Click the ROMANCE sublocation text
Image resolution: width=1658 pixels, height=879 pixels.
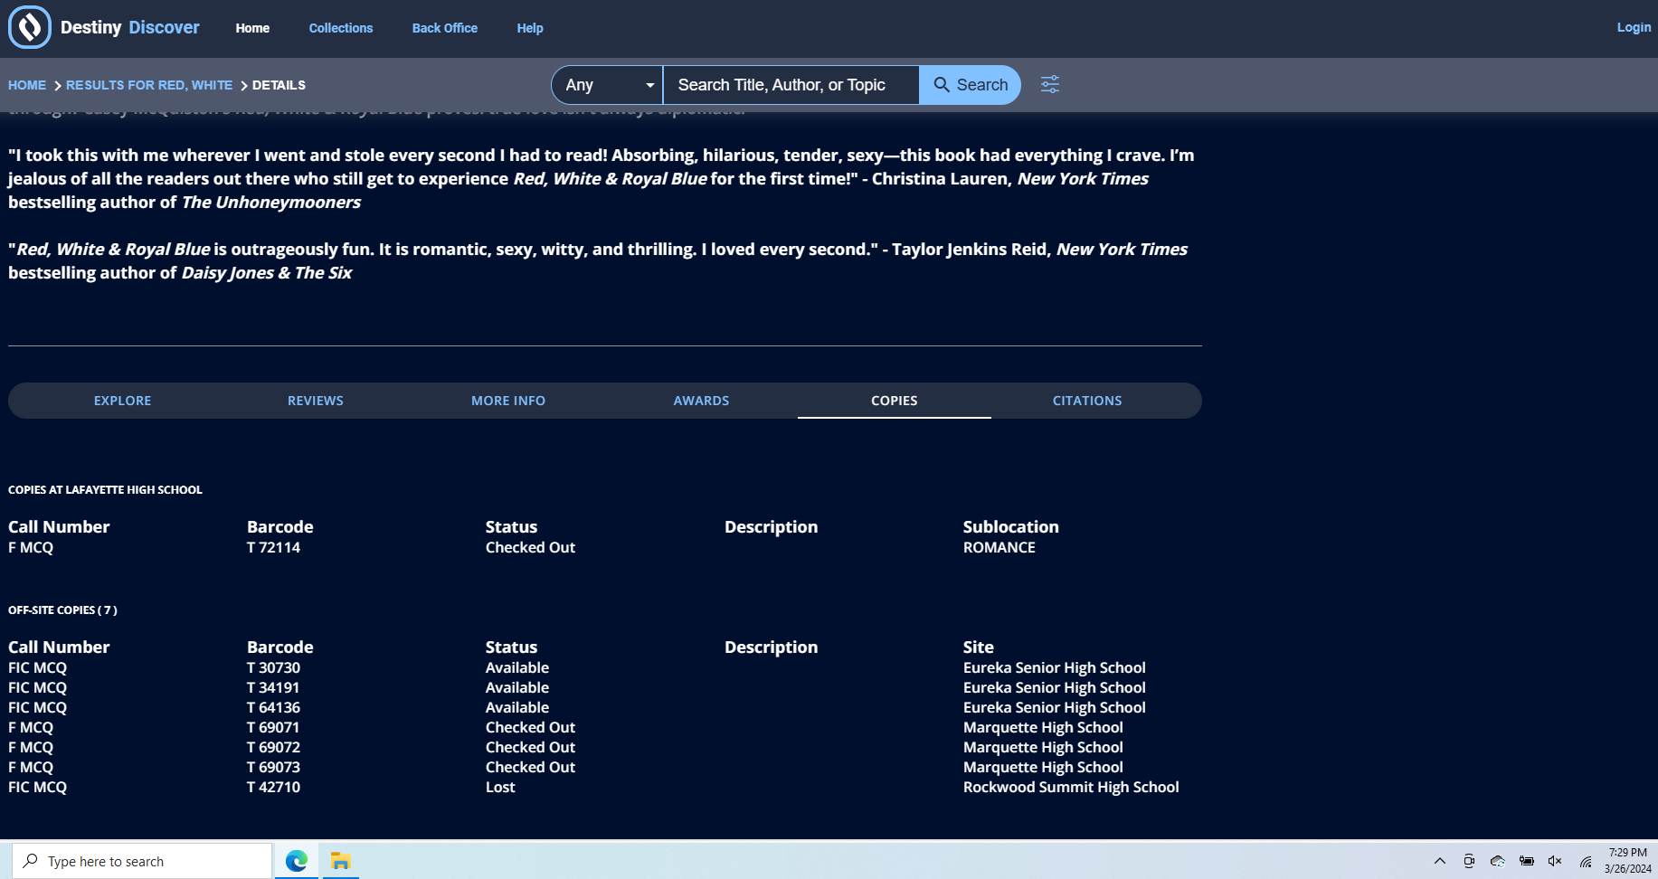1000,547
